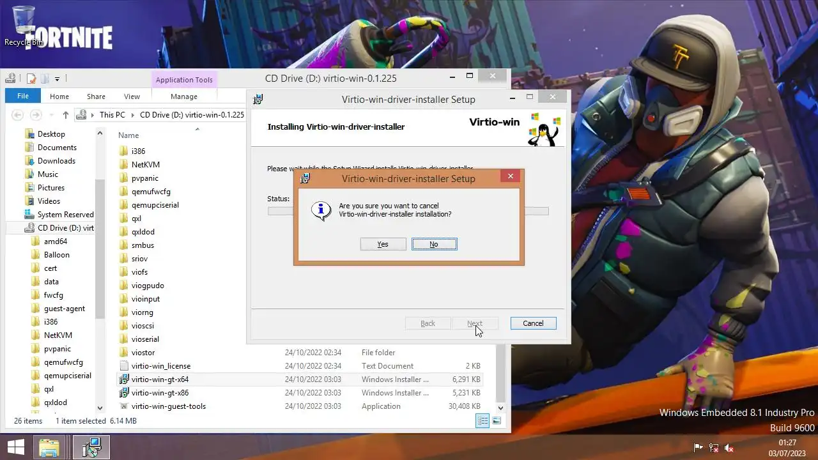Select the qemupciserial folder in file list
818x460 pixels.
pos(155,205)
